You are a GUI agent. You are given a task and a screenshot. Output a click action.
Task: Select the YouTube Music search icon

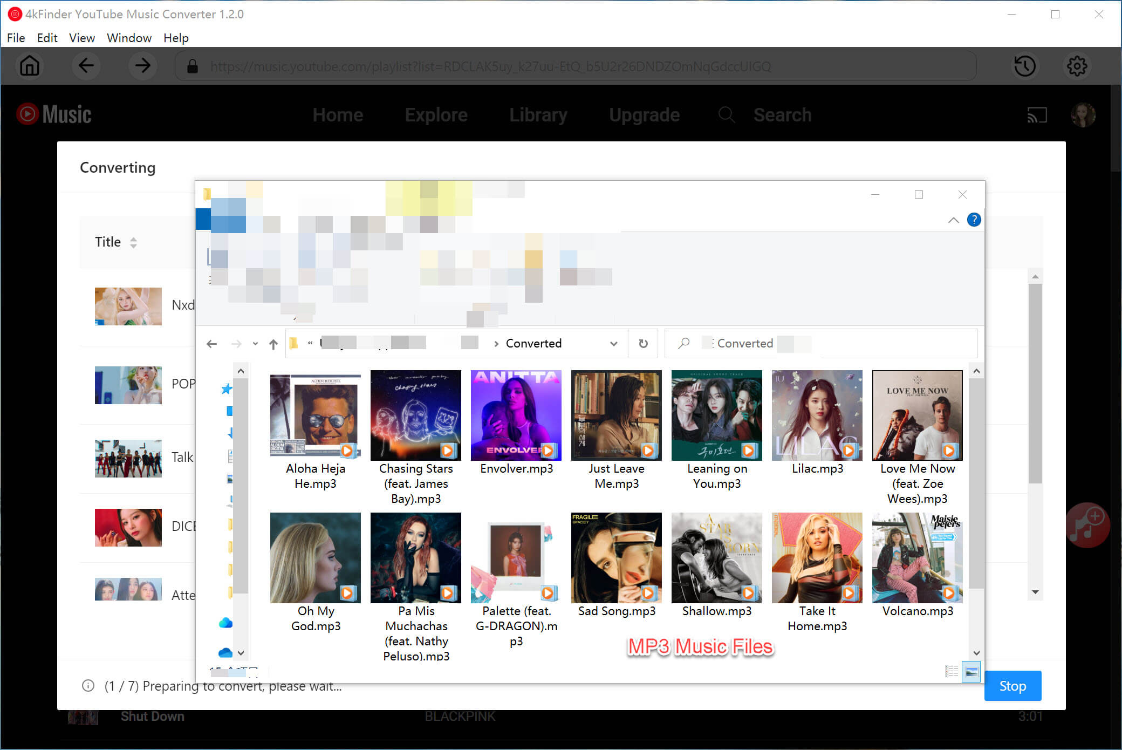[x=727, y=115]
